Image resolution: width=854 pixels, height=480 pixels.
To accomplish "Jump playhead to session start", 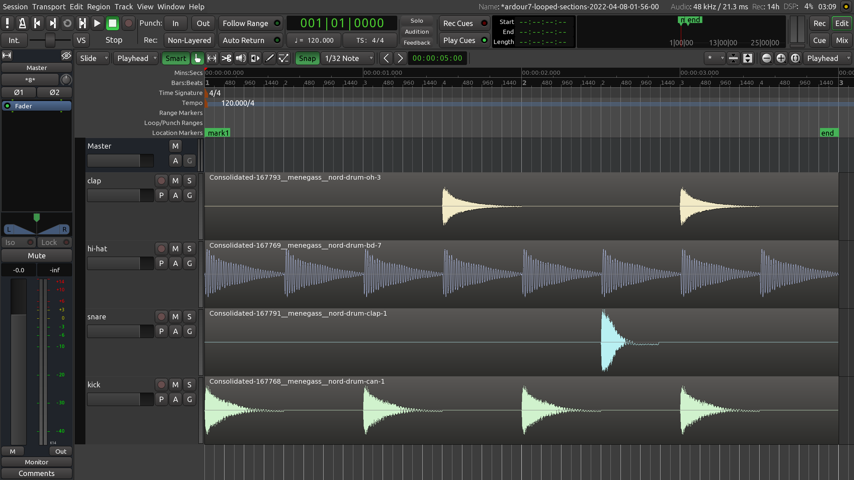I will click(37, 23).
